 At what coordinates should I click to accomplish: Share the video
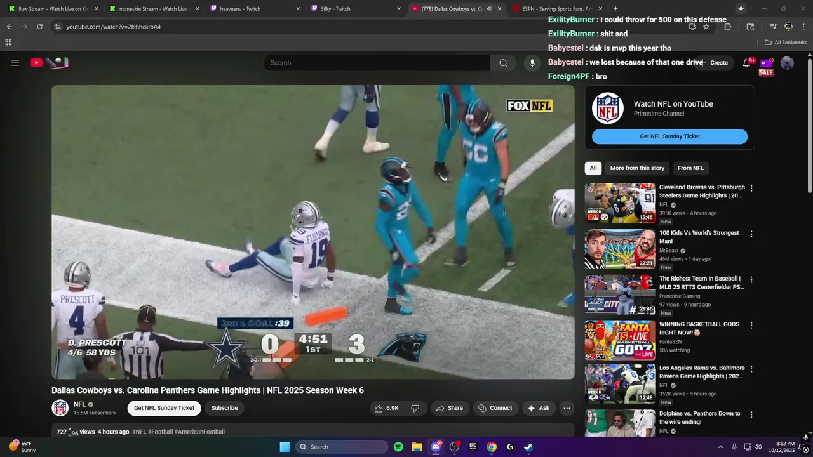point(449,408)
